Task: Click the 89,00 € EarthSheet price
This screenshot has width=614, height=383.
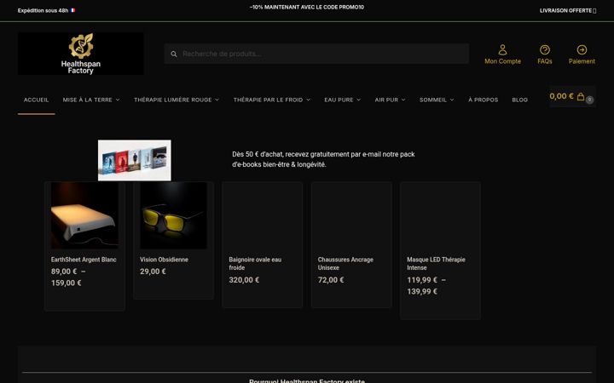Action: (64, 272)
